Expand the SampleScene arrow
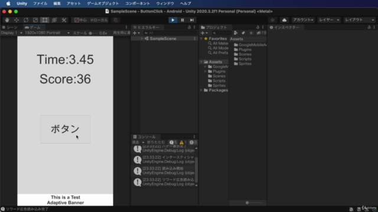 coord(142,39)
